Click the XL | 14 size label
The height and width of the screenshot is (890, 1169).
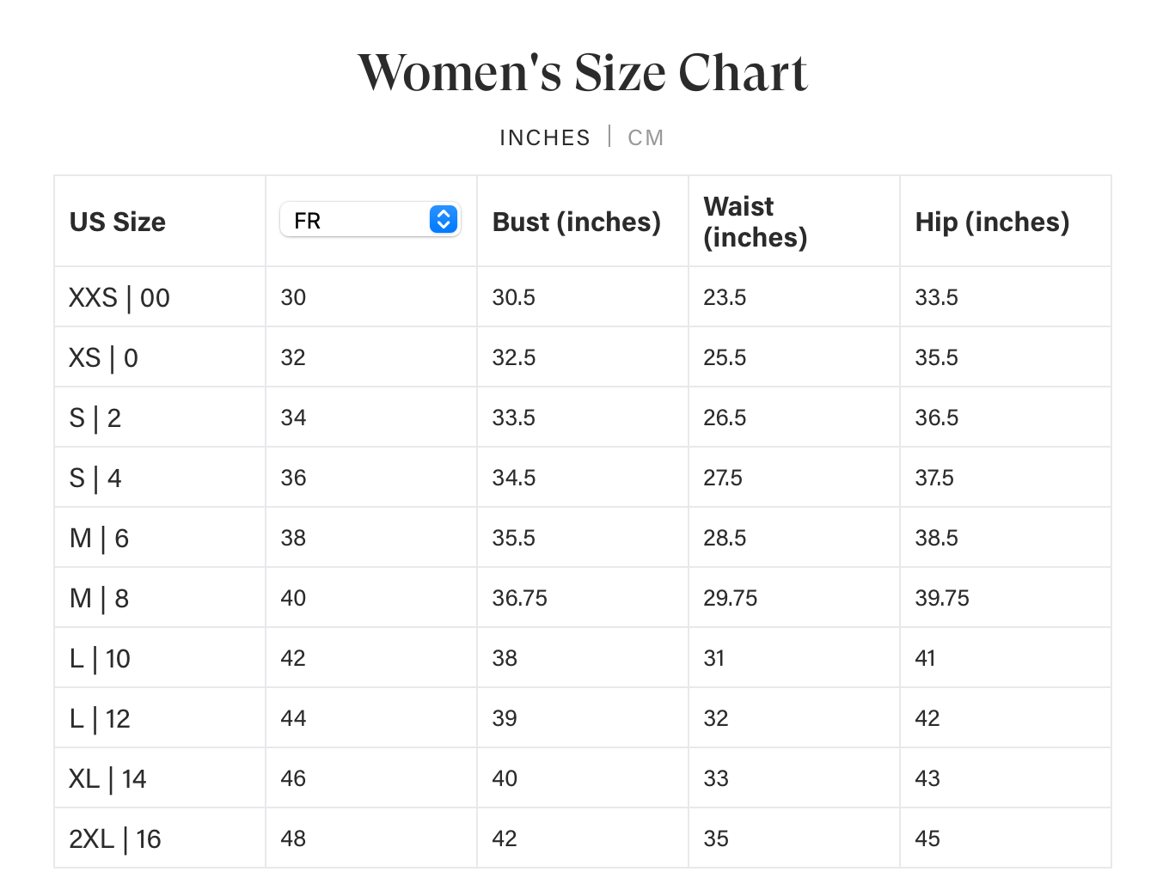[x=107, y=779]
